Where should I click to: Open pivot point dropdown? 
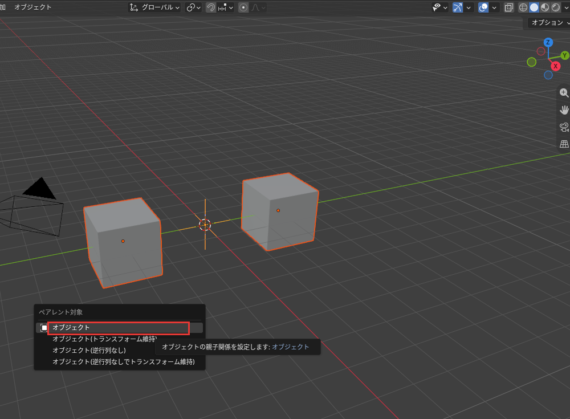click(193, 7)
